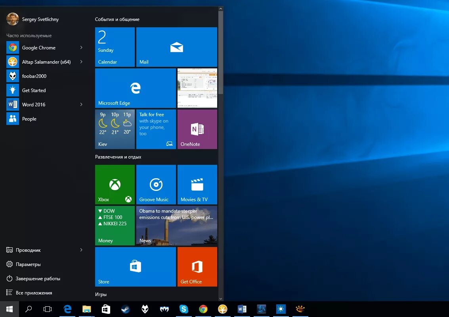Open the Skype taskbar icon
The width and height of the screenshot is (449, 317).
pyautogui.click(x=184, y=309)
